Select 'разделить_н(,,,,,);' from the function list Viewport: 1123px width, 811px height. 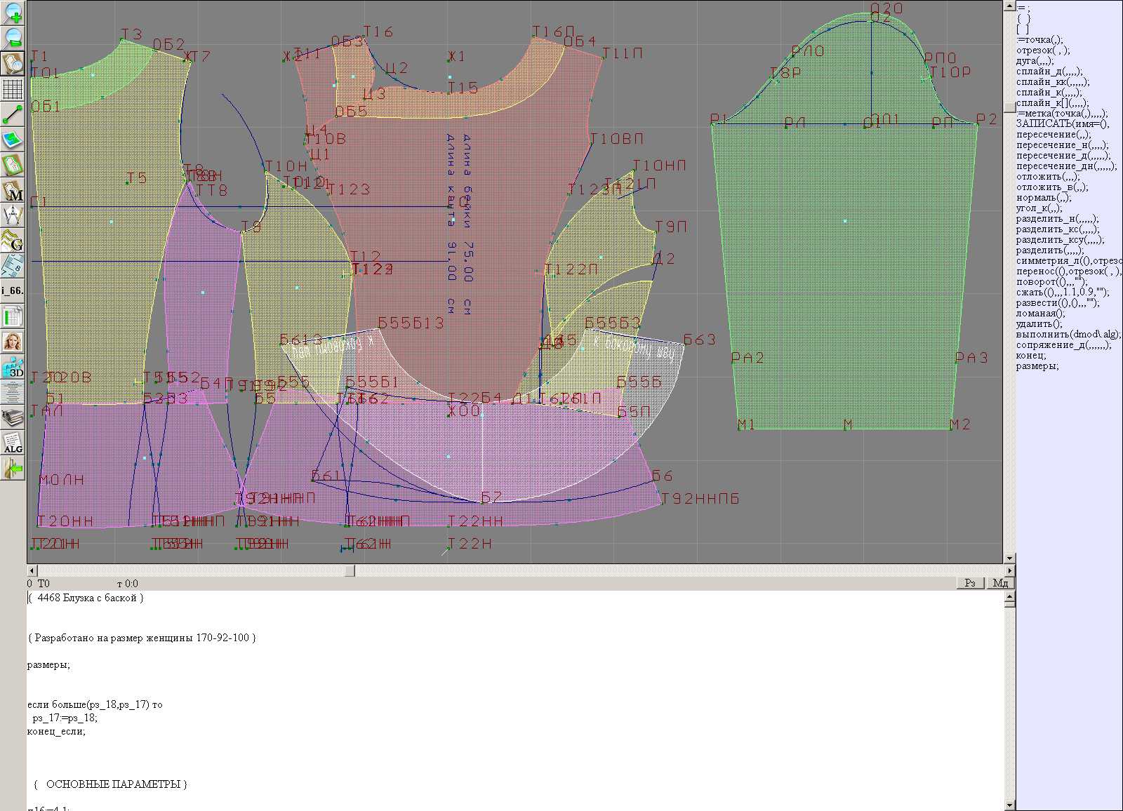1058,219
